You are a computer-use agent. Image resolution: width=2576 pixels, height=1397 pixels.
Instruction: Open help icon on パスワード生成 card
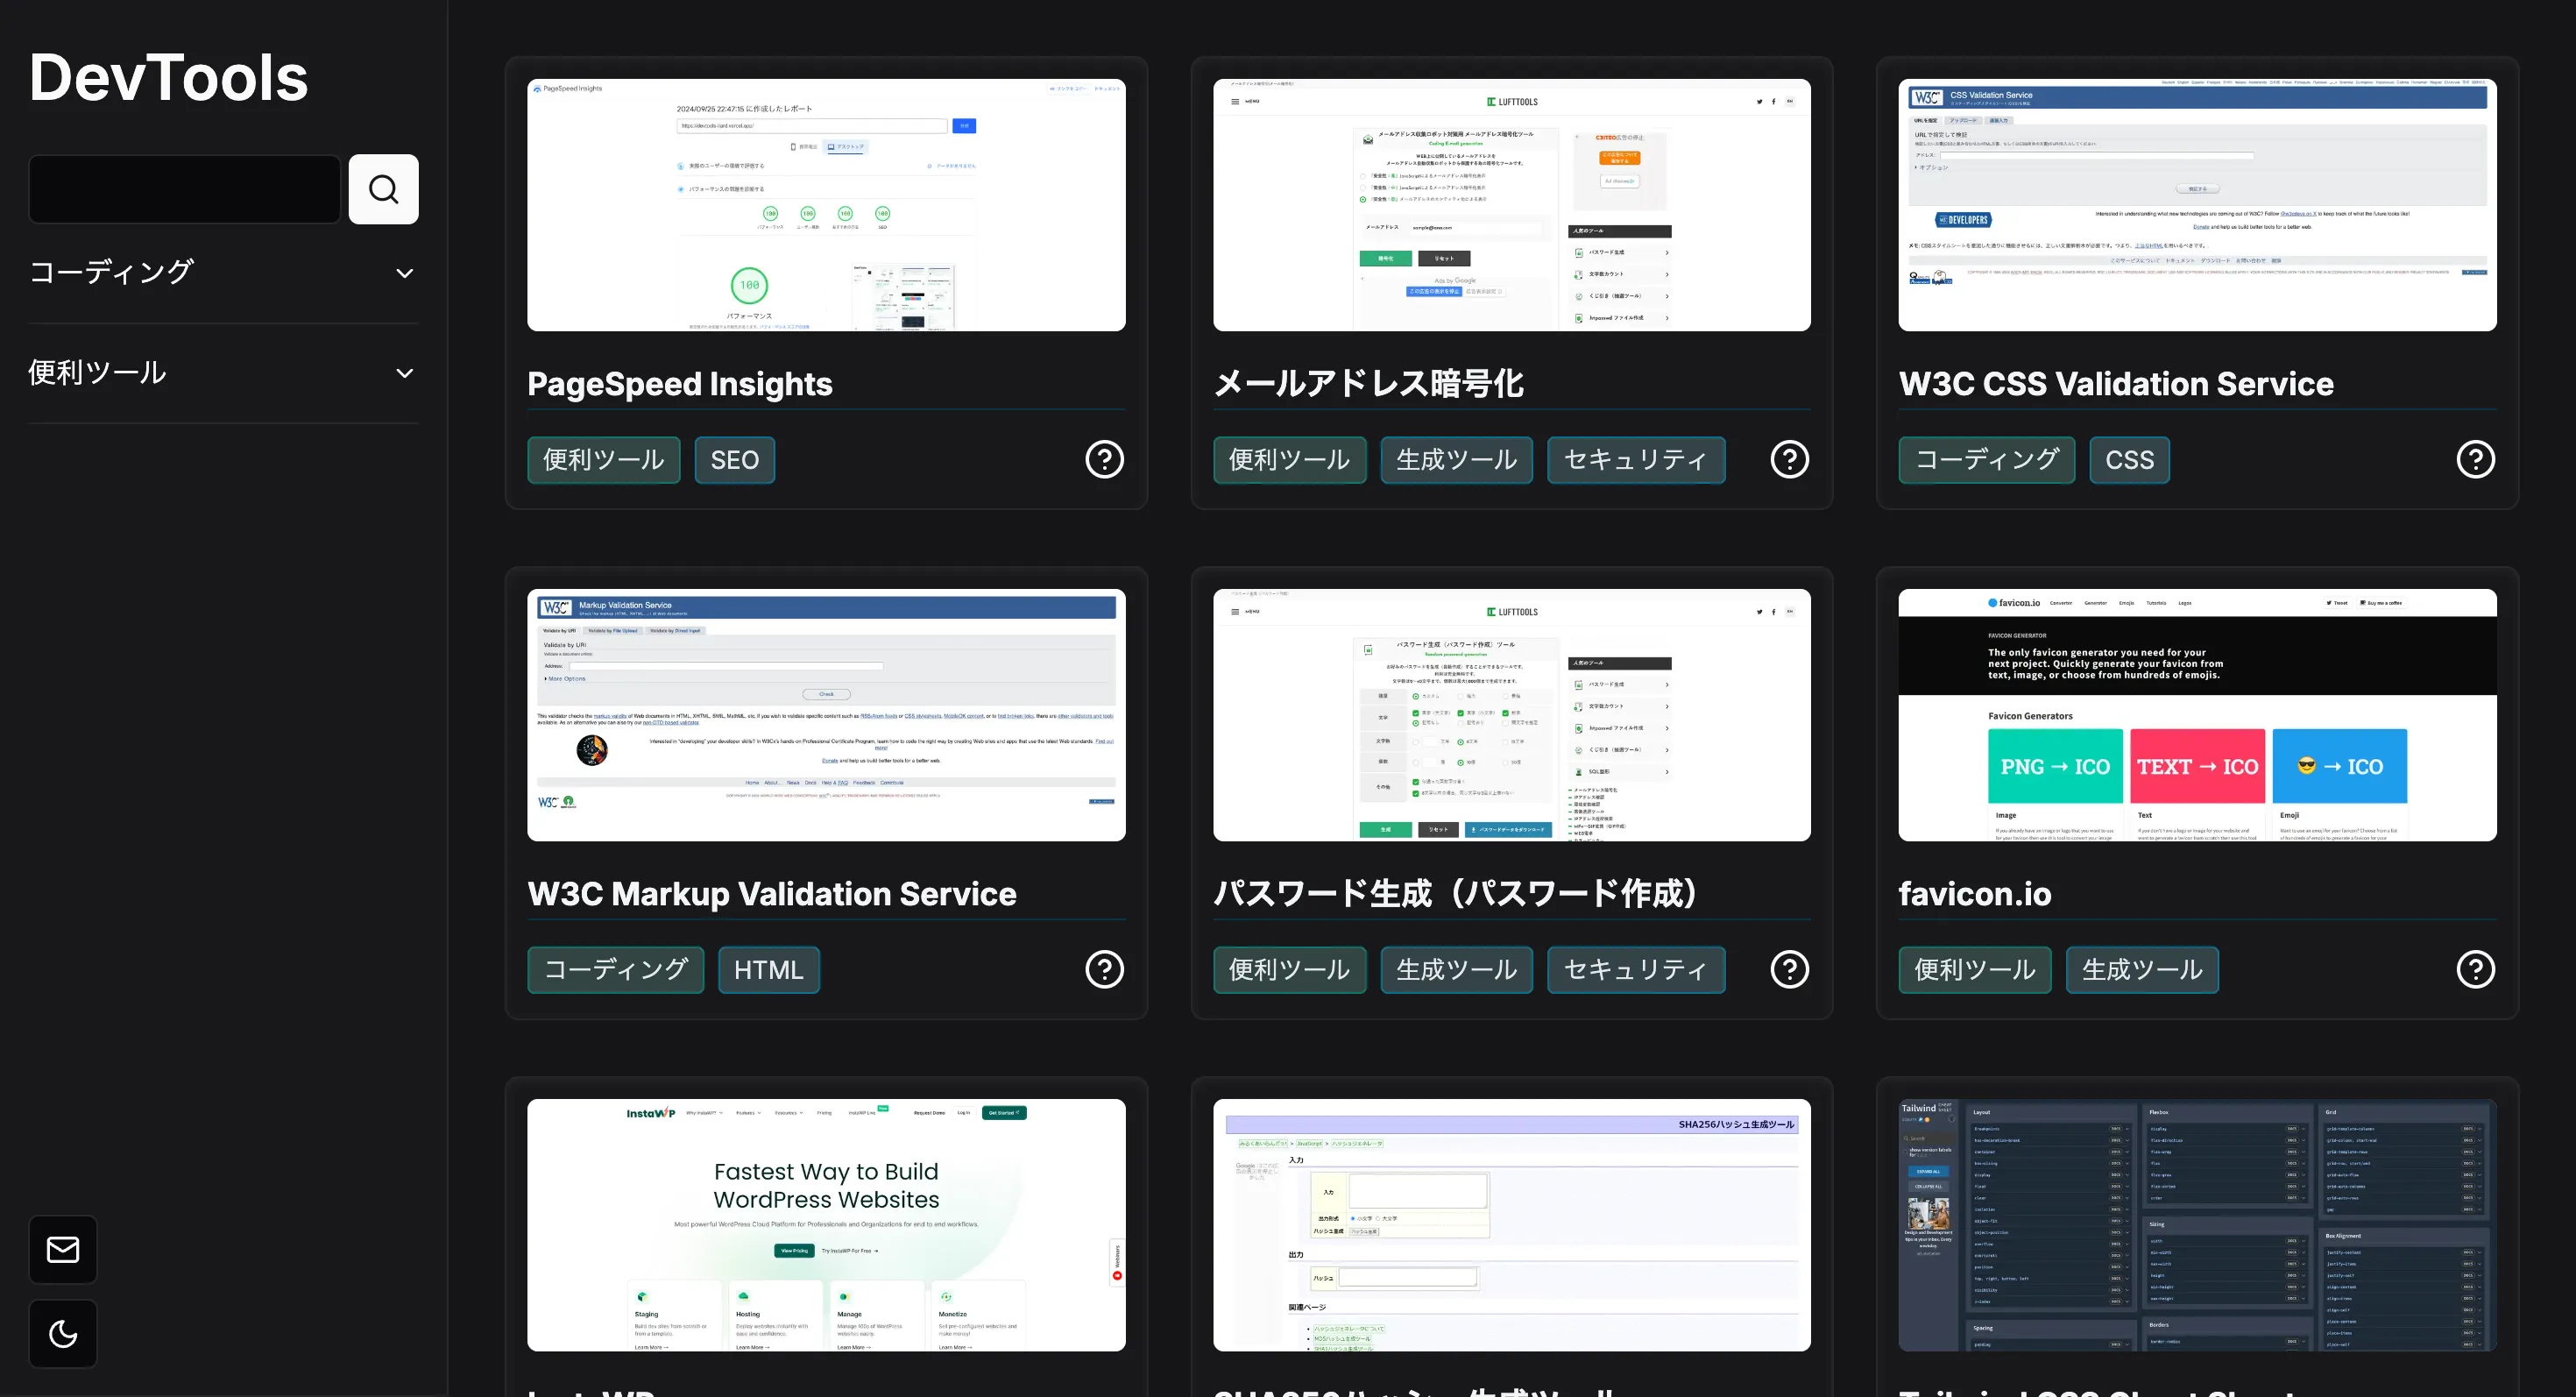1789,970
